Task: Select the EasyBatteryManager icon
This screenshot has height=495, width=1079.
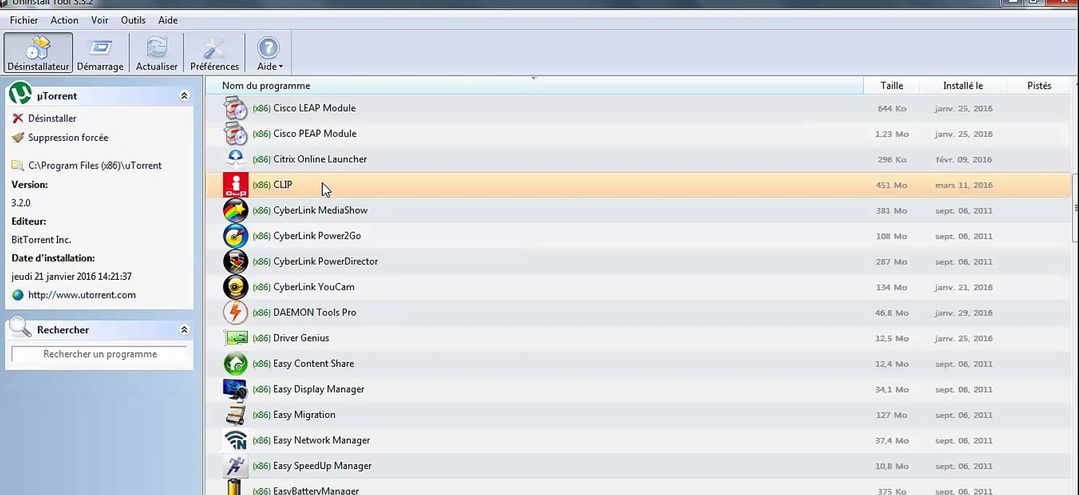Action: (x=235, y=487)
